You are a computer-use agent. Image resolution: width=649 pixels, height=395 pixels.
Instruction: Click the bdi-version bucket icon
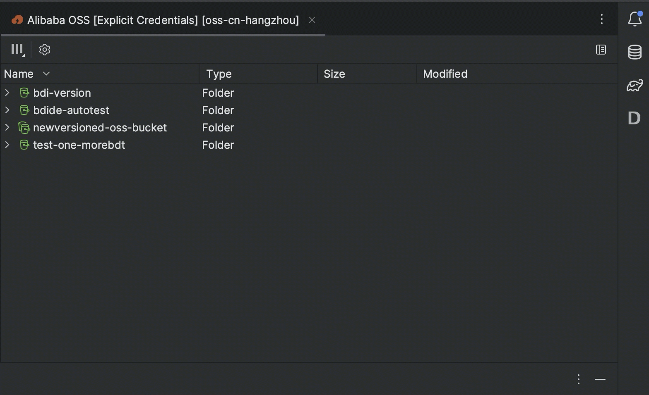(x=24, y=93)
